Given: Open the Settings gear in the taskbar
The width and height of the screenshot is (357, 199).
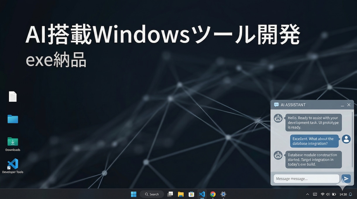Looking at the screenshot, I should [223, 194].
